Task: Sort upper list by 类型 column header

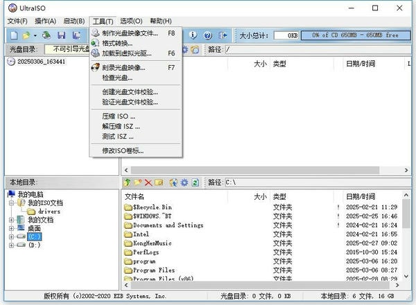Action: click(279, 64)
